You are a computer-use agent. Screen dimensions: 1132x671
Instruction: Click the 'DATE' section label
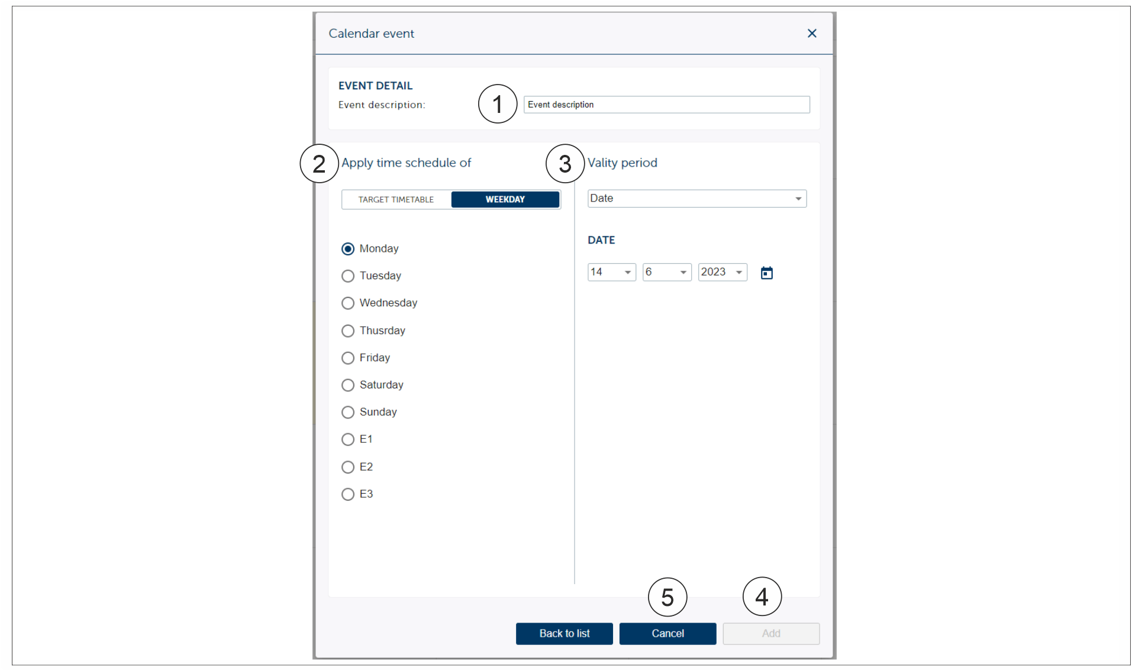pyautogui.click(x=601, y=240)
